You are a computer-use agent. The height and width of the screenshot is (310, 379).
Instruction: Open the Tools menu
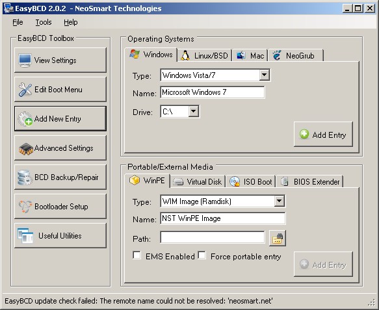click(x=44, y=22)
